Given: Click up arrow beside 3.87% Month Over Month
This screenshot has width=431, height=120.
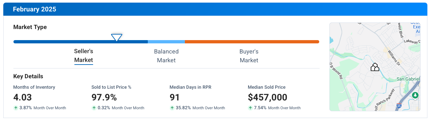Looking at the screenshot, I should click(x=15, y=108).
